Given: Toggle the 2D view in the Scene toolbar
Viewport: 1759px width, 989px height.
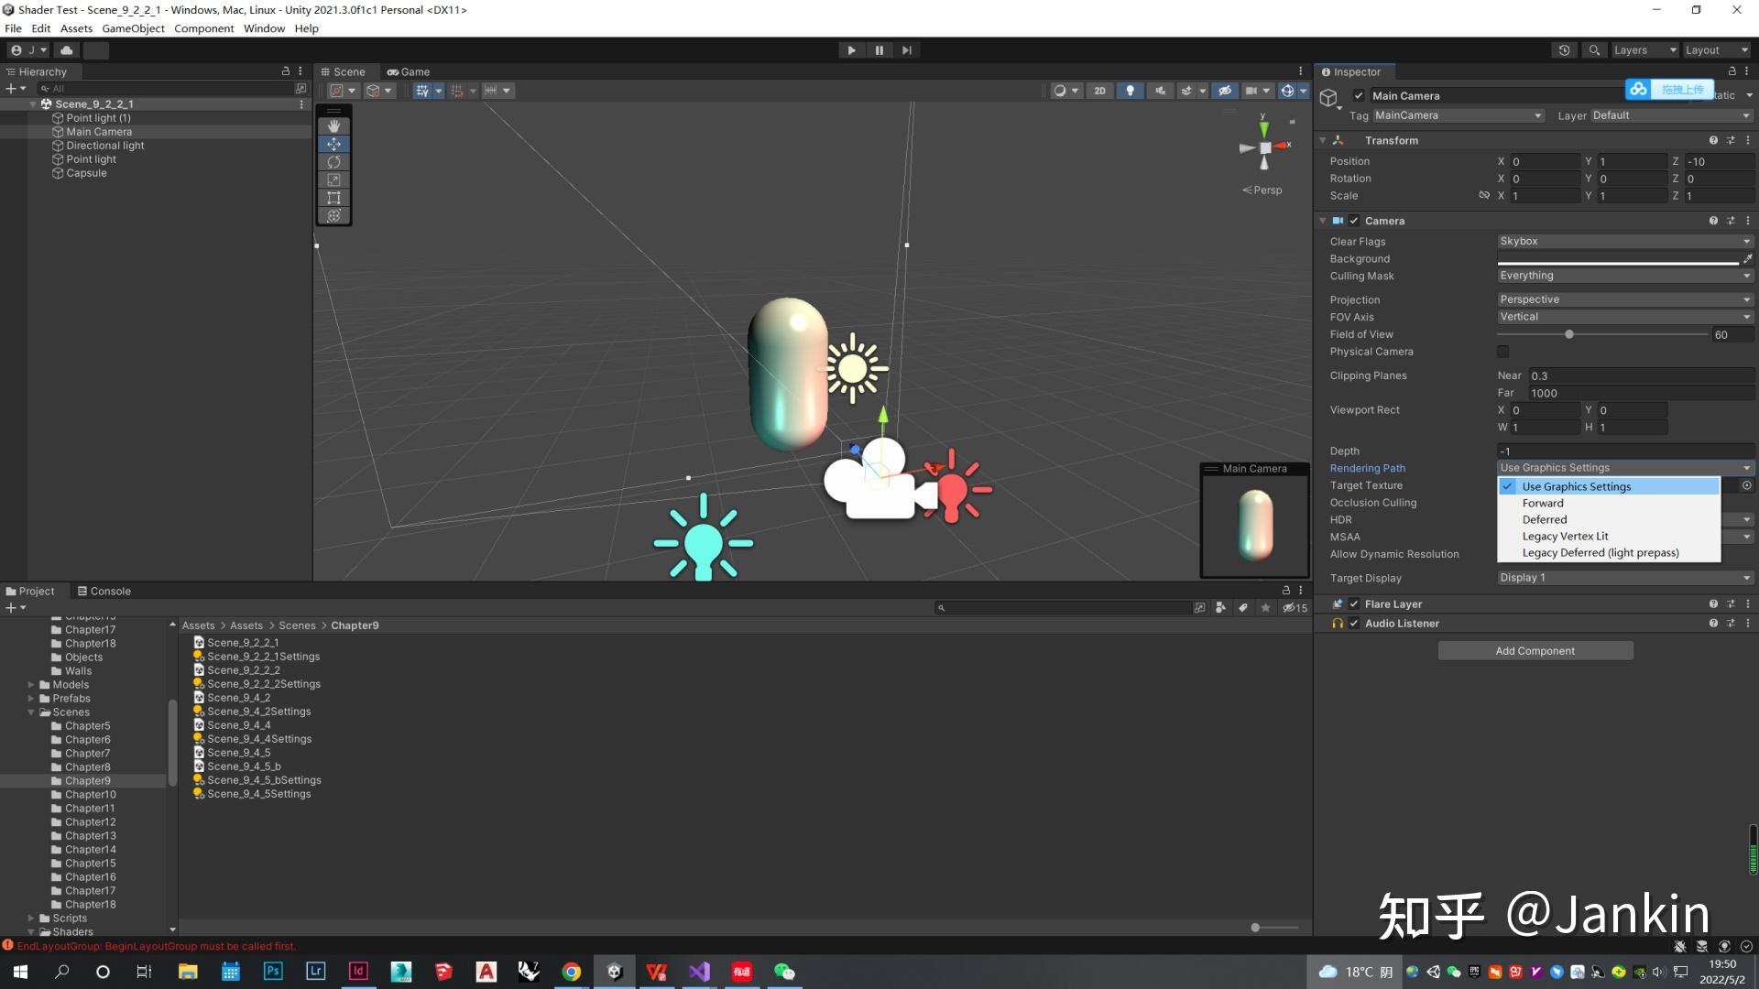Looking at the screenshot, I should click(x=1099, y=90).
